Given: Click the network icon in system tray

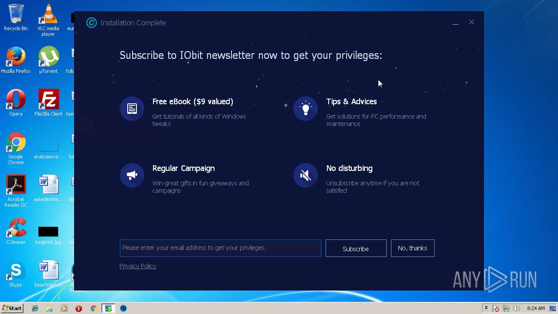Looking at the screenshot, I should [x=506, y=308].
